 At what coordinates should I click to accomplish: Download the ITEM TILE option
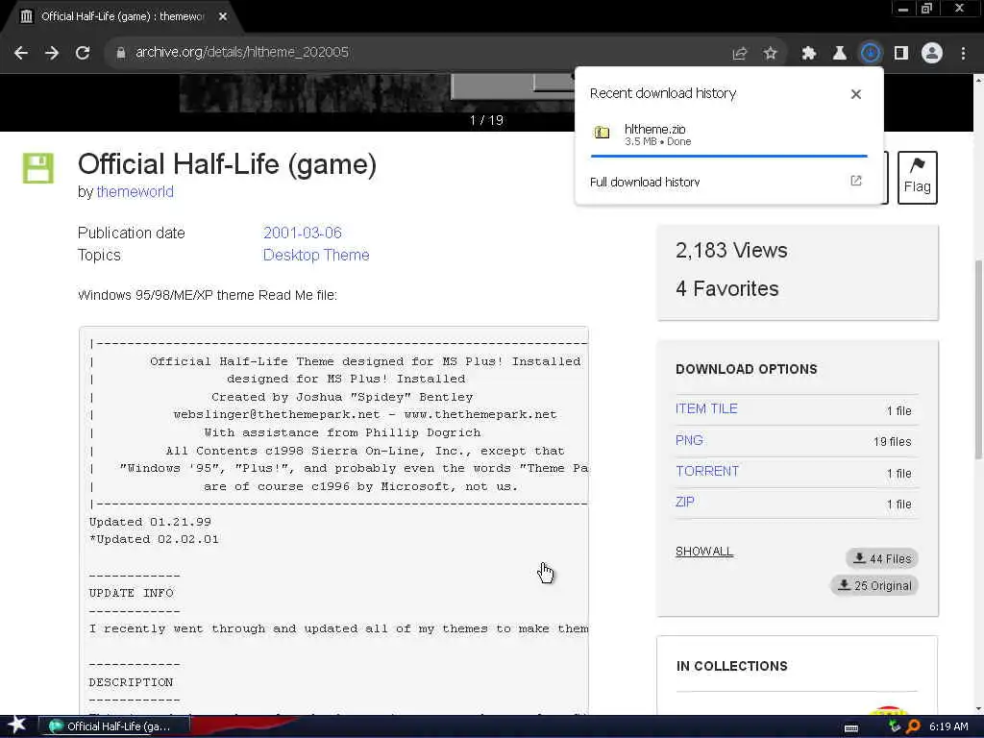pyautogui.click(x=706, y=408)
